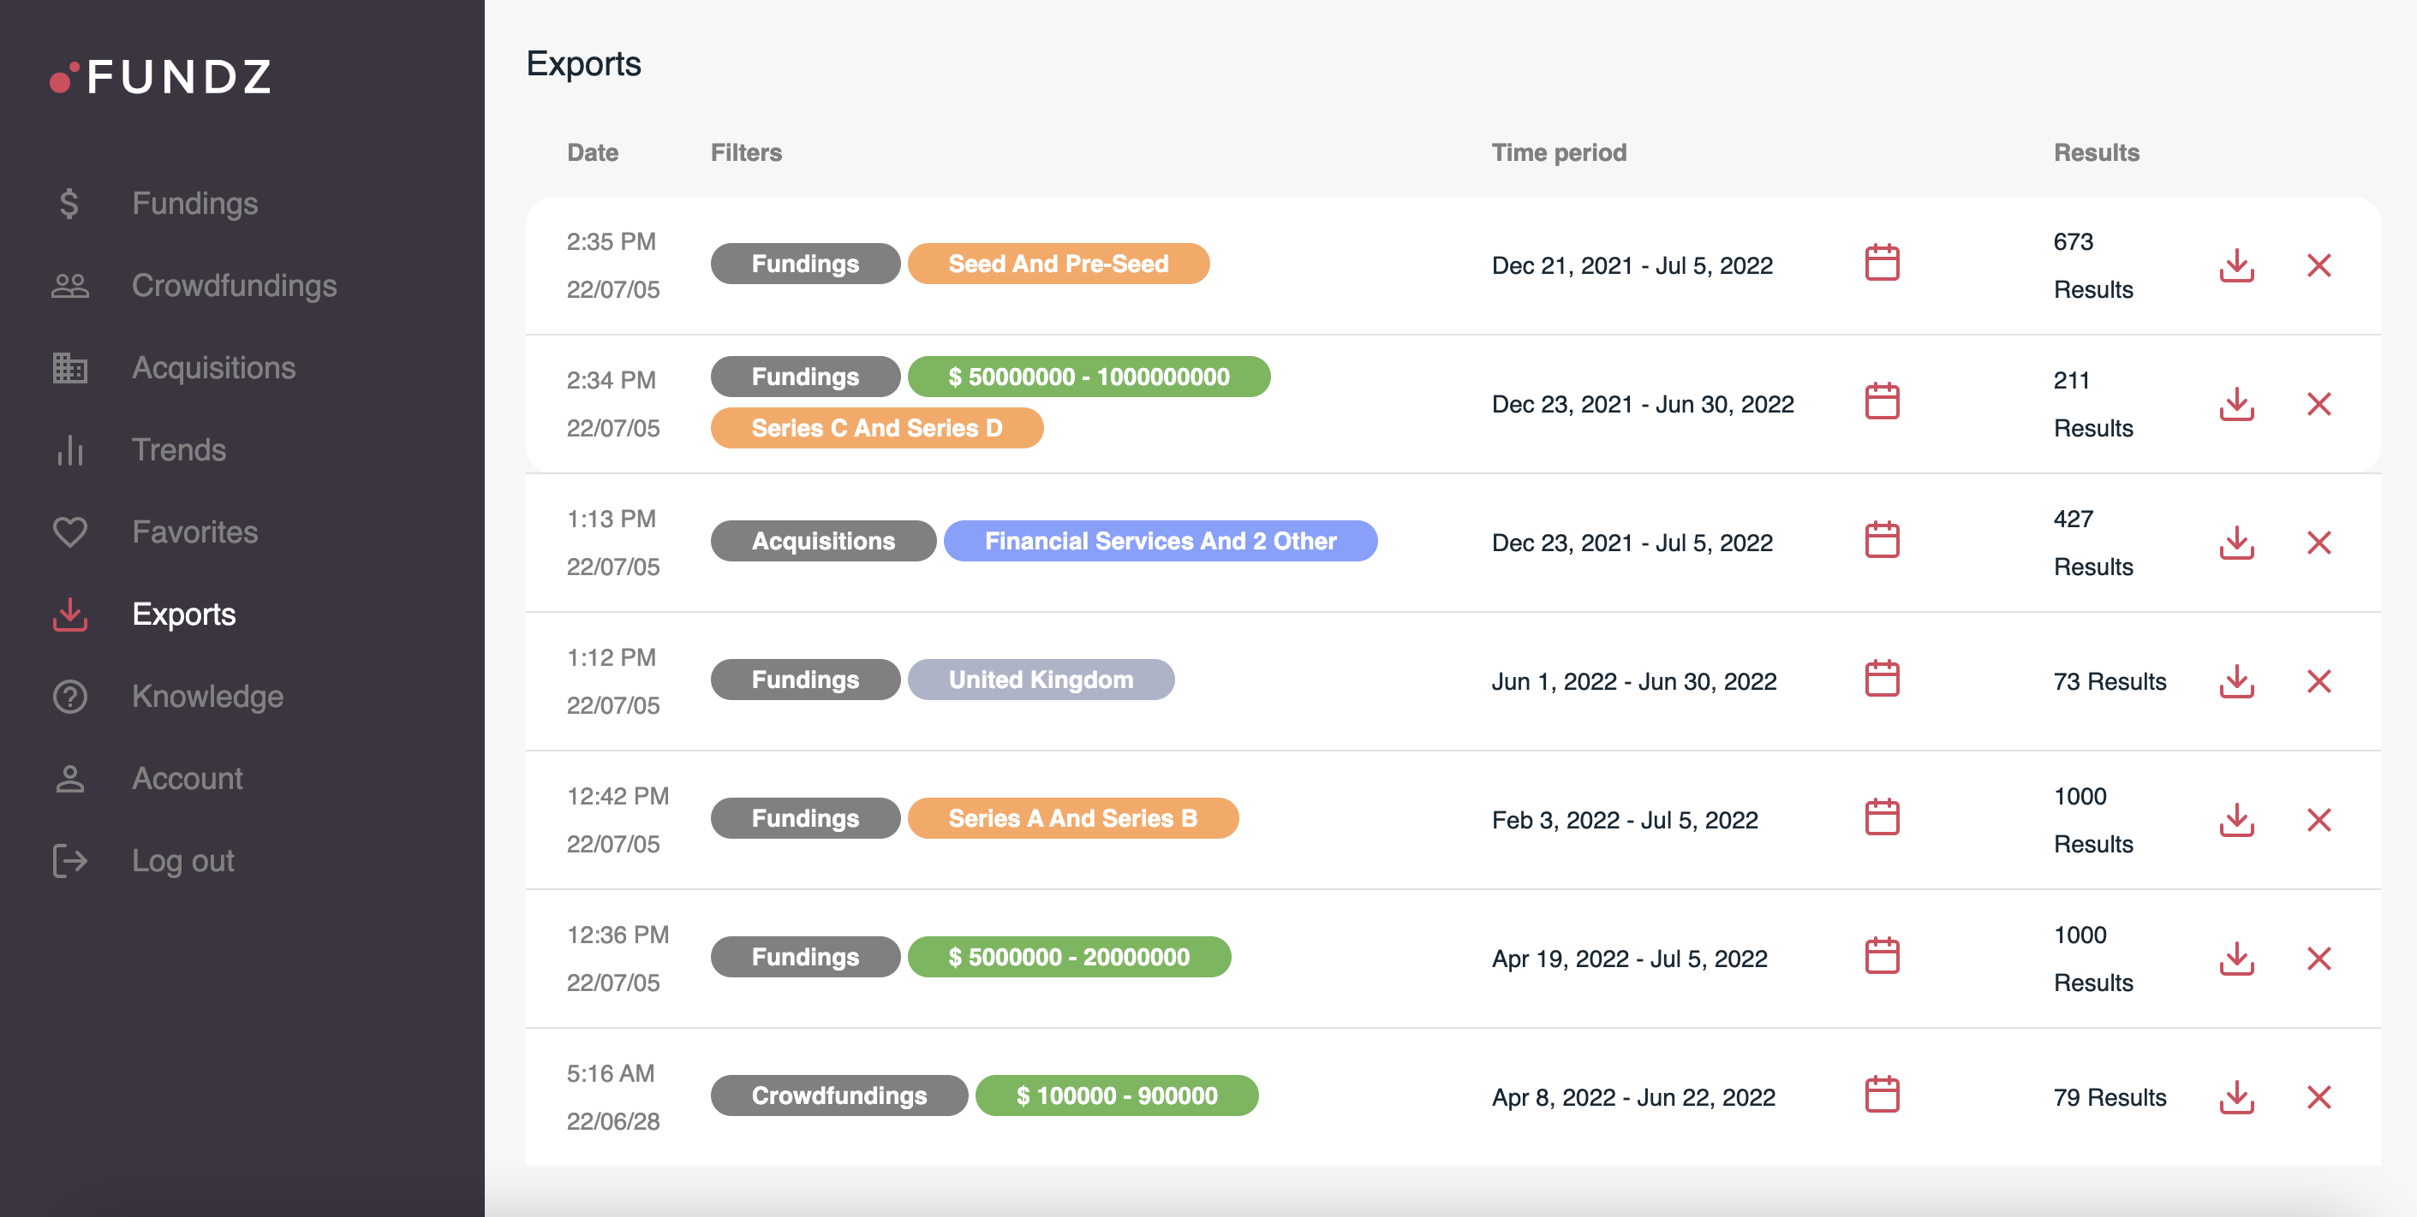The width and height of the screenshot is (2417, 1217).
Task: Click the green $ 5000000 - 20000000 filter tag
Action: (x=1069, y=958)
